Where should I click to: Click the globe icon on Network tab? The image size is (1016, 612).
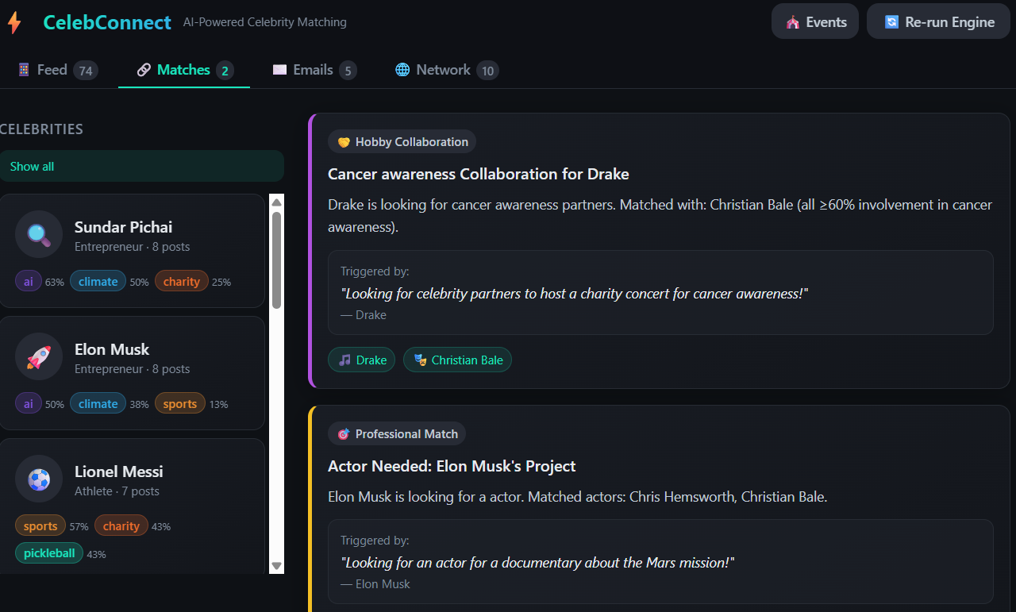tap(402, 70)
